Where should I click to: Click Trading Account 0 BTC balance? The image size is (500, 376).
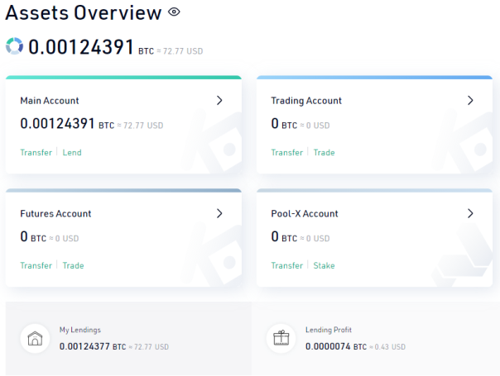pos(284,123)
